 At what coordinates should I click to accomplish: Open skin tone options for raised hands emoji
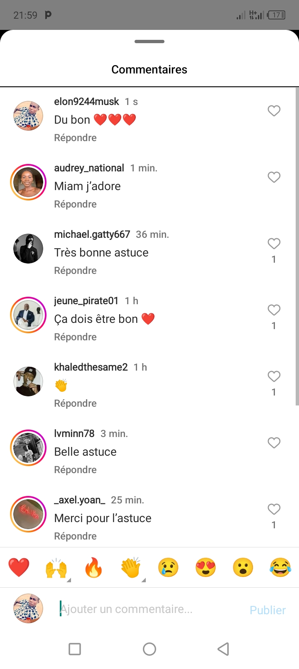pos(69,580)
